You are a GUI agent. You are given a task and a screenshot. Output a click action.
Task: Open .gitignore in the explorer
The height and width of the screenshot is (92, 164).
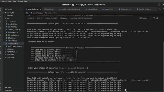[x=11, y=49]
